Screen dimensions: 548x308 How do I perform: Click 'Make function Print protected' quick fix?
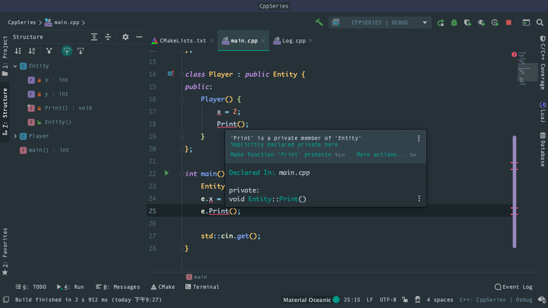point(281,154)
